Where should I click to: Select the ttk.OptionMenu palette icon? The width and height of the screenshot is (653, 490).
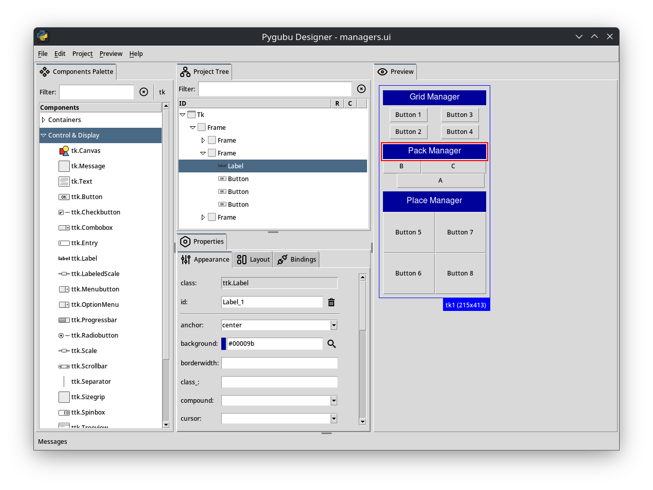pyautogui.click(x=64, y=305)
